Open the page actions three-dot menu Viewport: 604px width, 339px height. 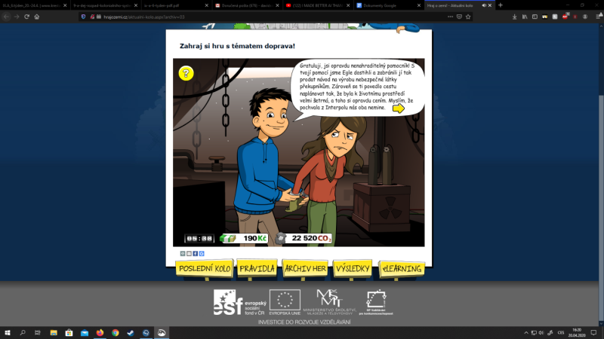(x=450, y=17)
